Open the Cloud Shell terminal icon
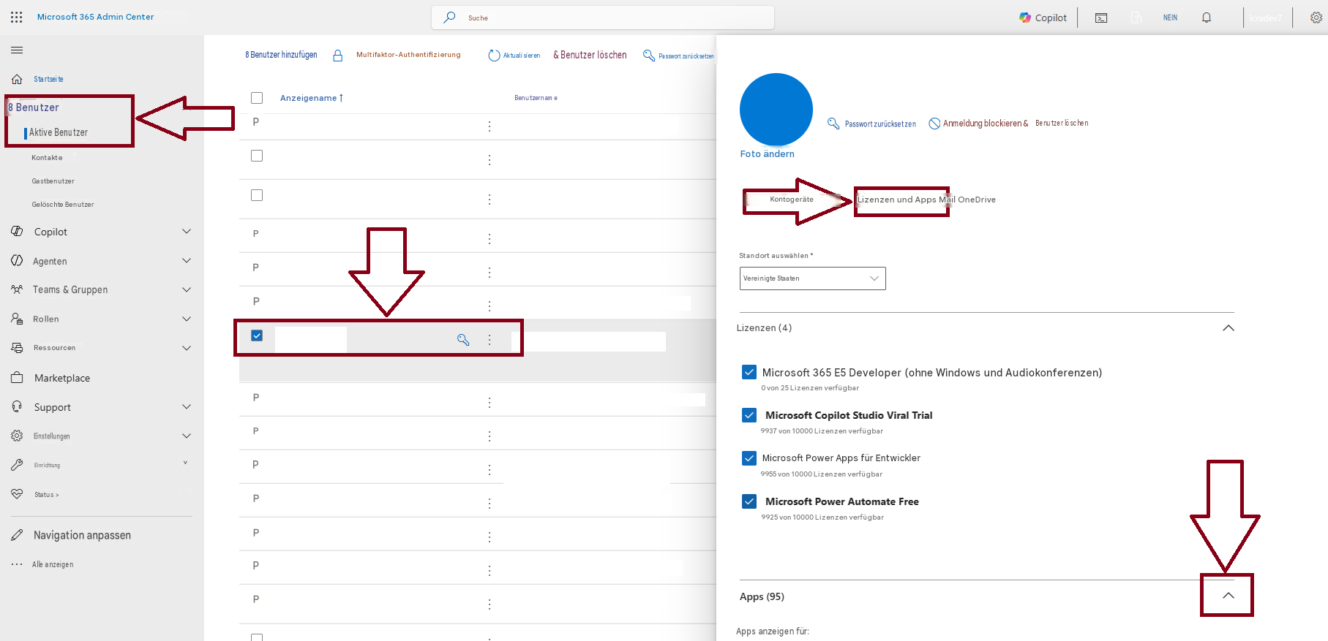The width and height of the screenshot is (1328, 641). pyautogui.click(x=1101, y=18)
